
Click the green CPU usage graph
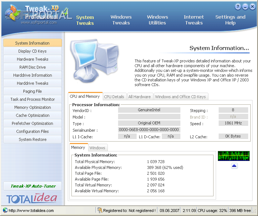(234, 156)
